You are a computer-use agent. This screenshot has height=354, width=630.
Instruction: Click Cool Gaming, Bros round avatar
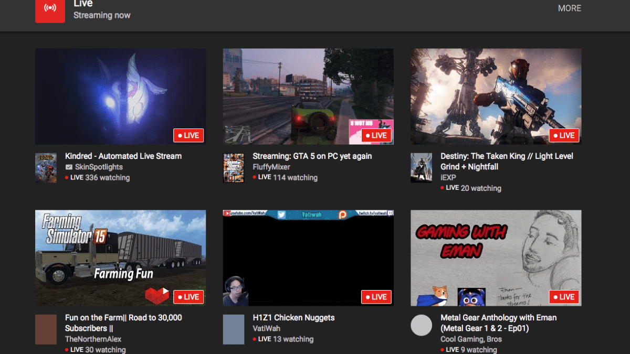tap(421, 325)
